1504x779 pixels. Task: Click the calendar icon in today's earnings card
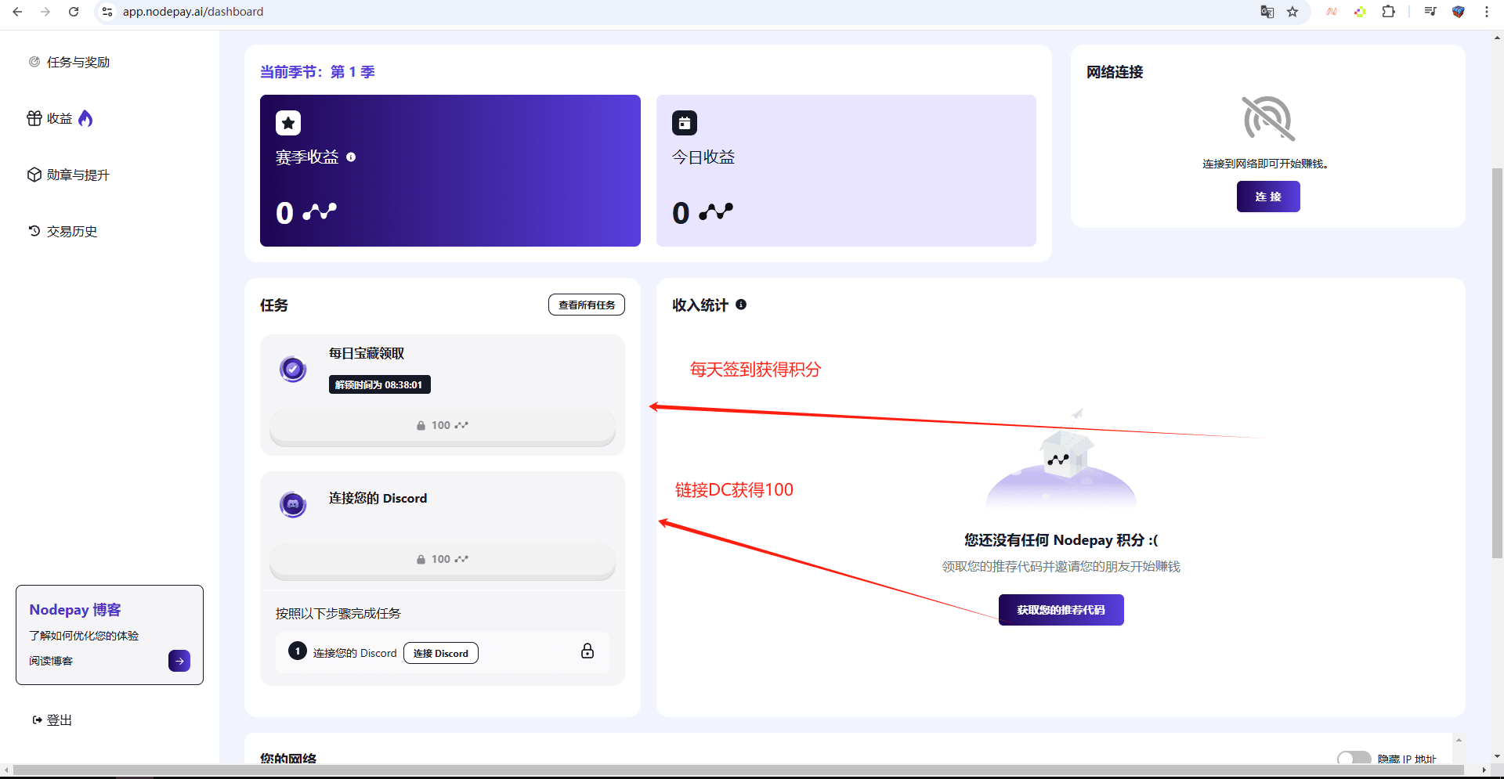pos(685,123)
